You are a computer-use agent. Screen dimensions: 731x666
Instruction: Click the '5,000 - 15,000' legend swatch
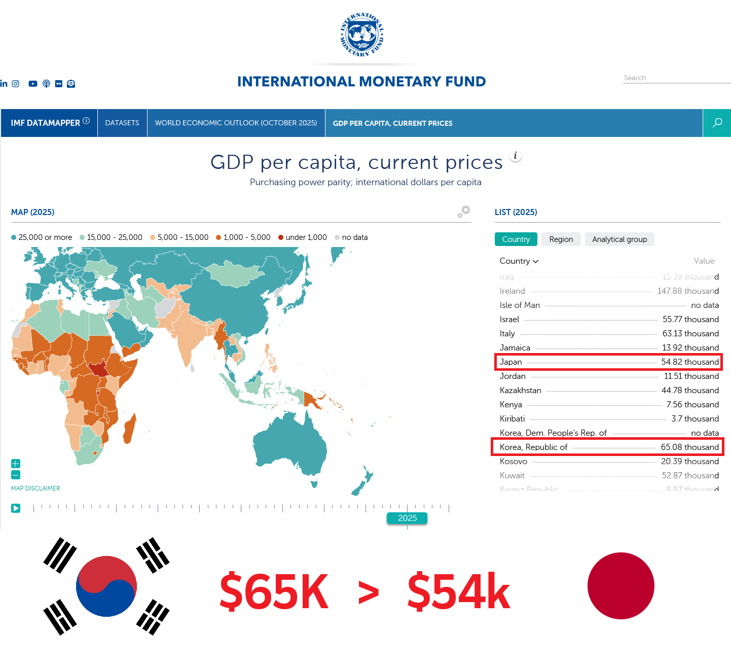[x=153, y=237]
